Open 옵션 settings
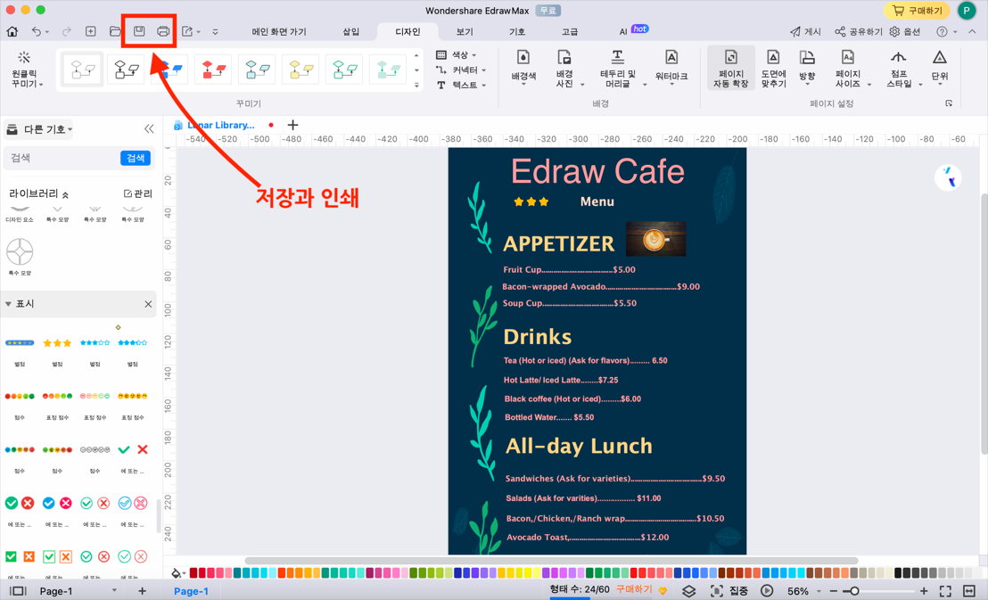This screenshot has height=600, width=988. click(905, 31)
